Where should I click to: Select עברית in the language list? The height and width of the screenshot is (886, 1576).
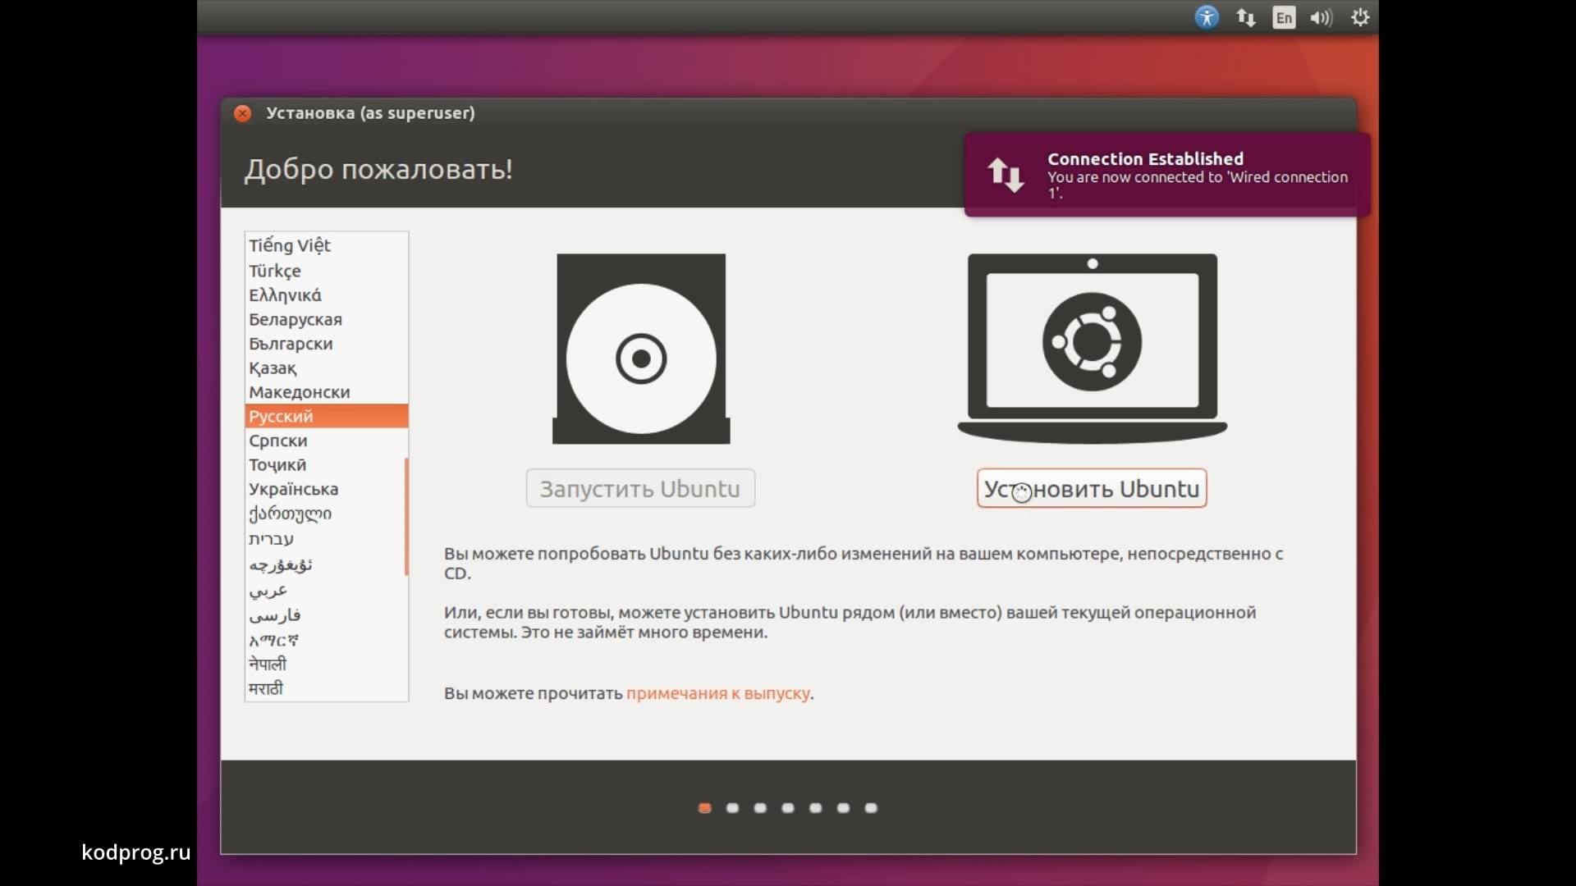point(327,538)
